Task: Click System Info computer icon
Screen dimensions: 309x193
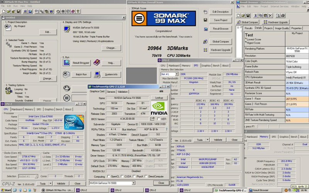Action: pos(97,74)
